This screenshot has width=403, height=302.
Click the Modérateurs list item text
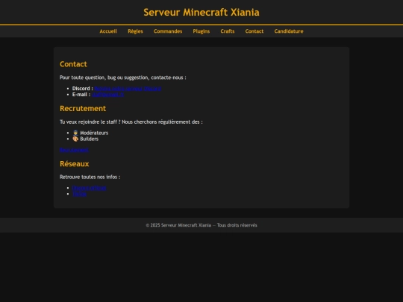pos(94,133)
